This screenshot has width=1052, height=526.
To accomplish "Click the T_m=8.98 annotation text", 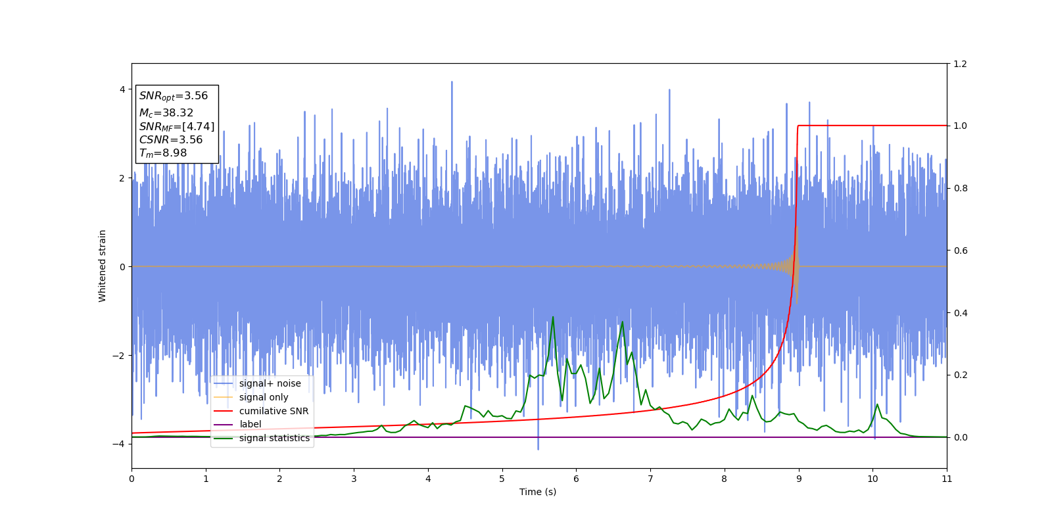I will pos(163,153).
